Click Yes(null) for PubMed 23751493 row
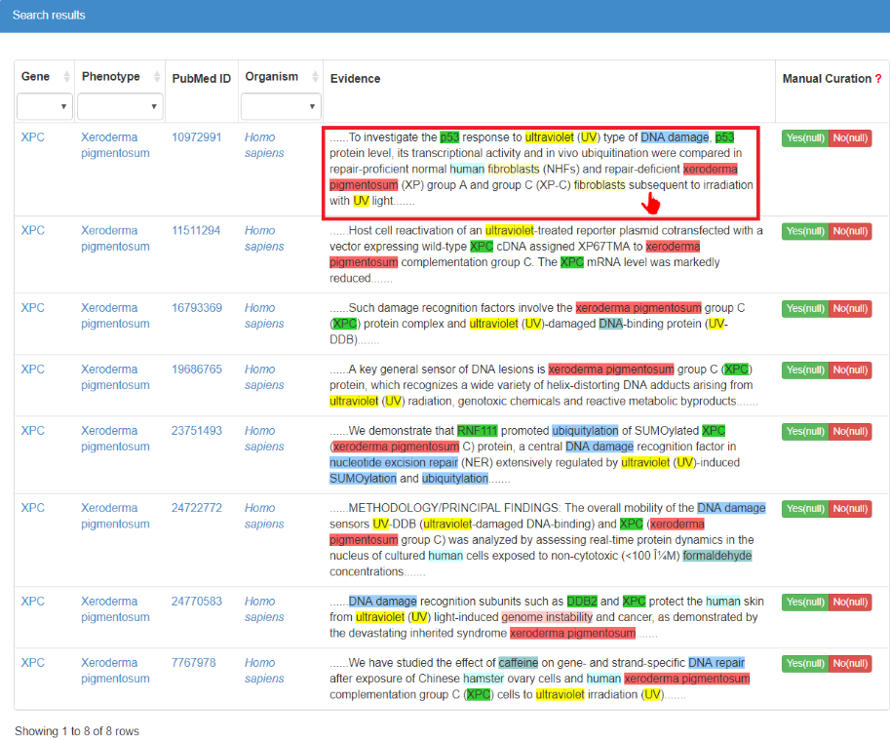Image resolution: width=890 pixels, height=740 pixels. pyautogui.click(x=805, y=431)
